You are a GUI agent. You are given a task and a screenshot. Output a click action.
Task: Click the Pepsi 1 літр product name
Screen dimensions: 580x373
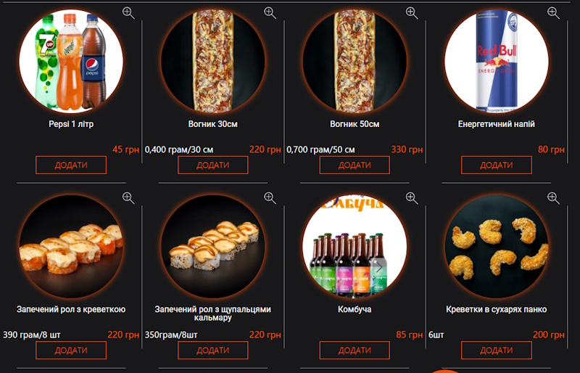(x=71, y=124)
